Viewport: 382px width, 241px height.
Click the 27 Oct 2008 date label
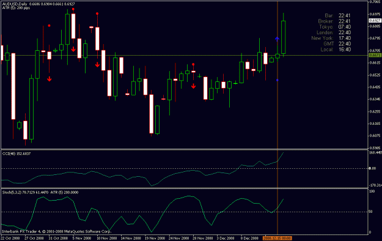(34, 238)
